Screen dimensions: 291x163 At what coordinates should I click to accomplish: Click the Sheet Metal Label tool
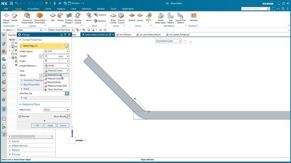click(x=161, y=18)
